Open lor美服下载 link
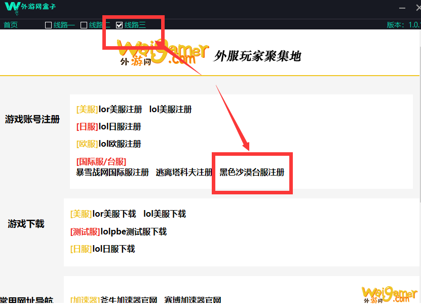 [x=114, y=214]
